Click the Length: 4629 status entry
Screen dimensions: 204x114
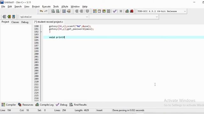coord(82,110)
